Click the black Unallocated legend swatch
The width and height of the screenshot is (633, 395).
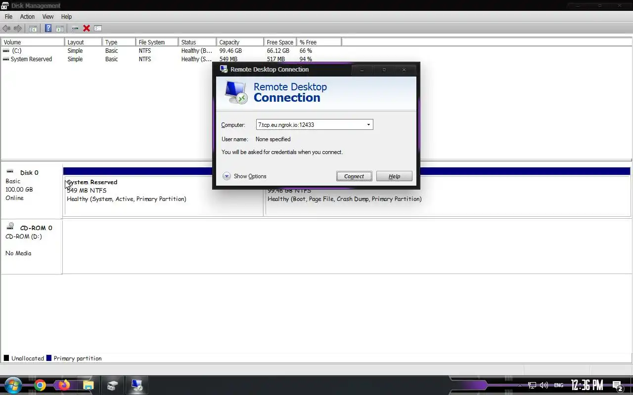tap(6, 358)
